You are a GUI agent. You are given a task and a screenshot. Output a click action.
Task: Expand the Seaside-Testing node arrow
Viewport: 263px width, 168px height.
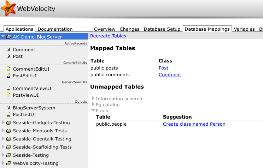tap(3, 155)
